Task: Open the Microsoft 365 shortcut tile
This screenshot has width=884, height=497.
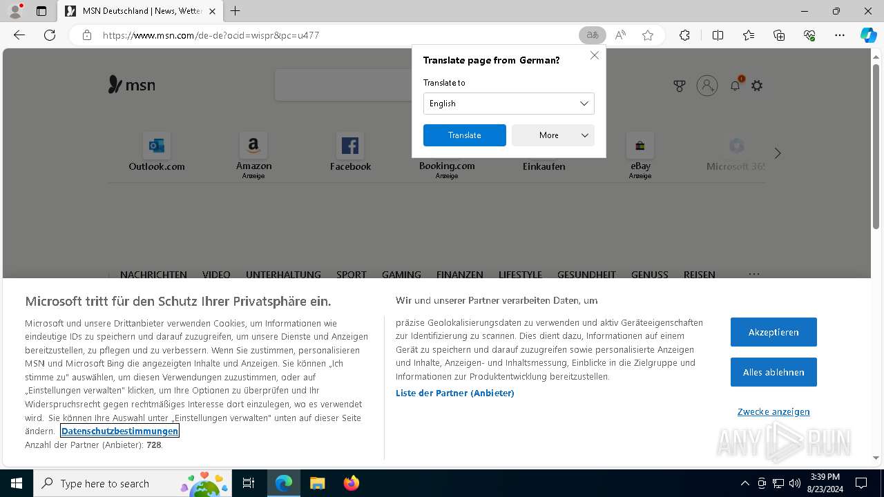Action: 736,153
